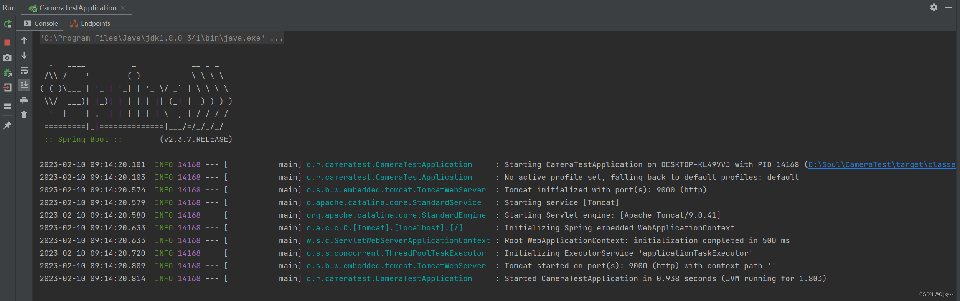960x301 pixels.
Task: Stop the running application with the red square
Action: click(x=7, y=43)
